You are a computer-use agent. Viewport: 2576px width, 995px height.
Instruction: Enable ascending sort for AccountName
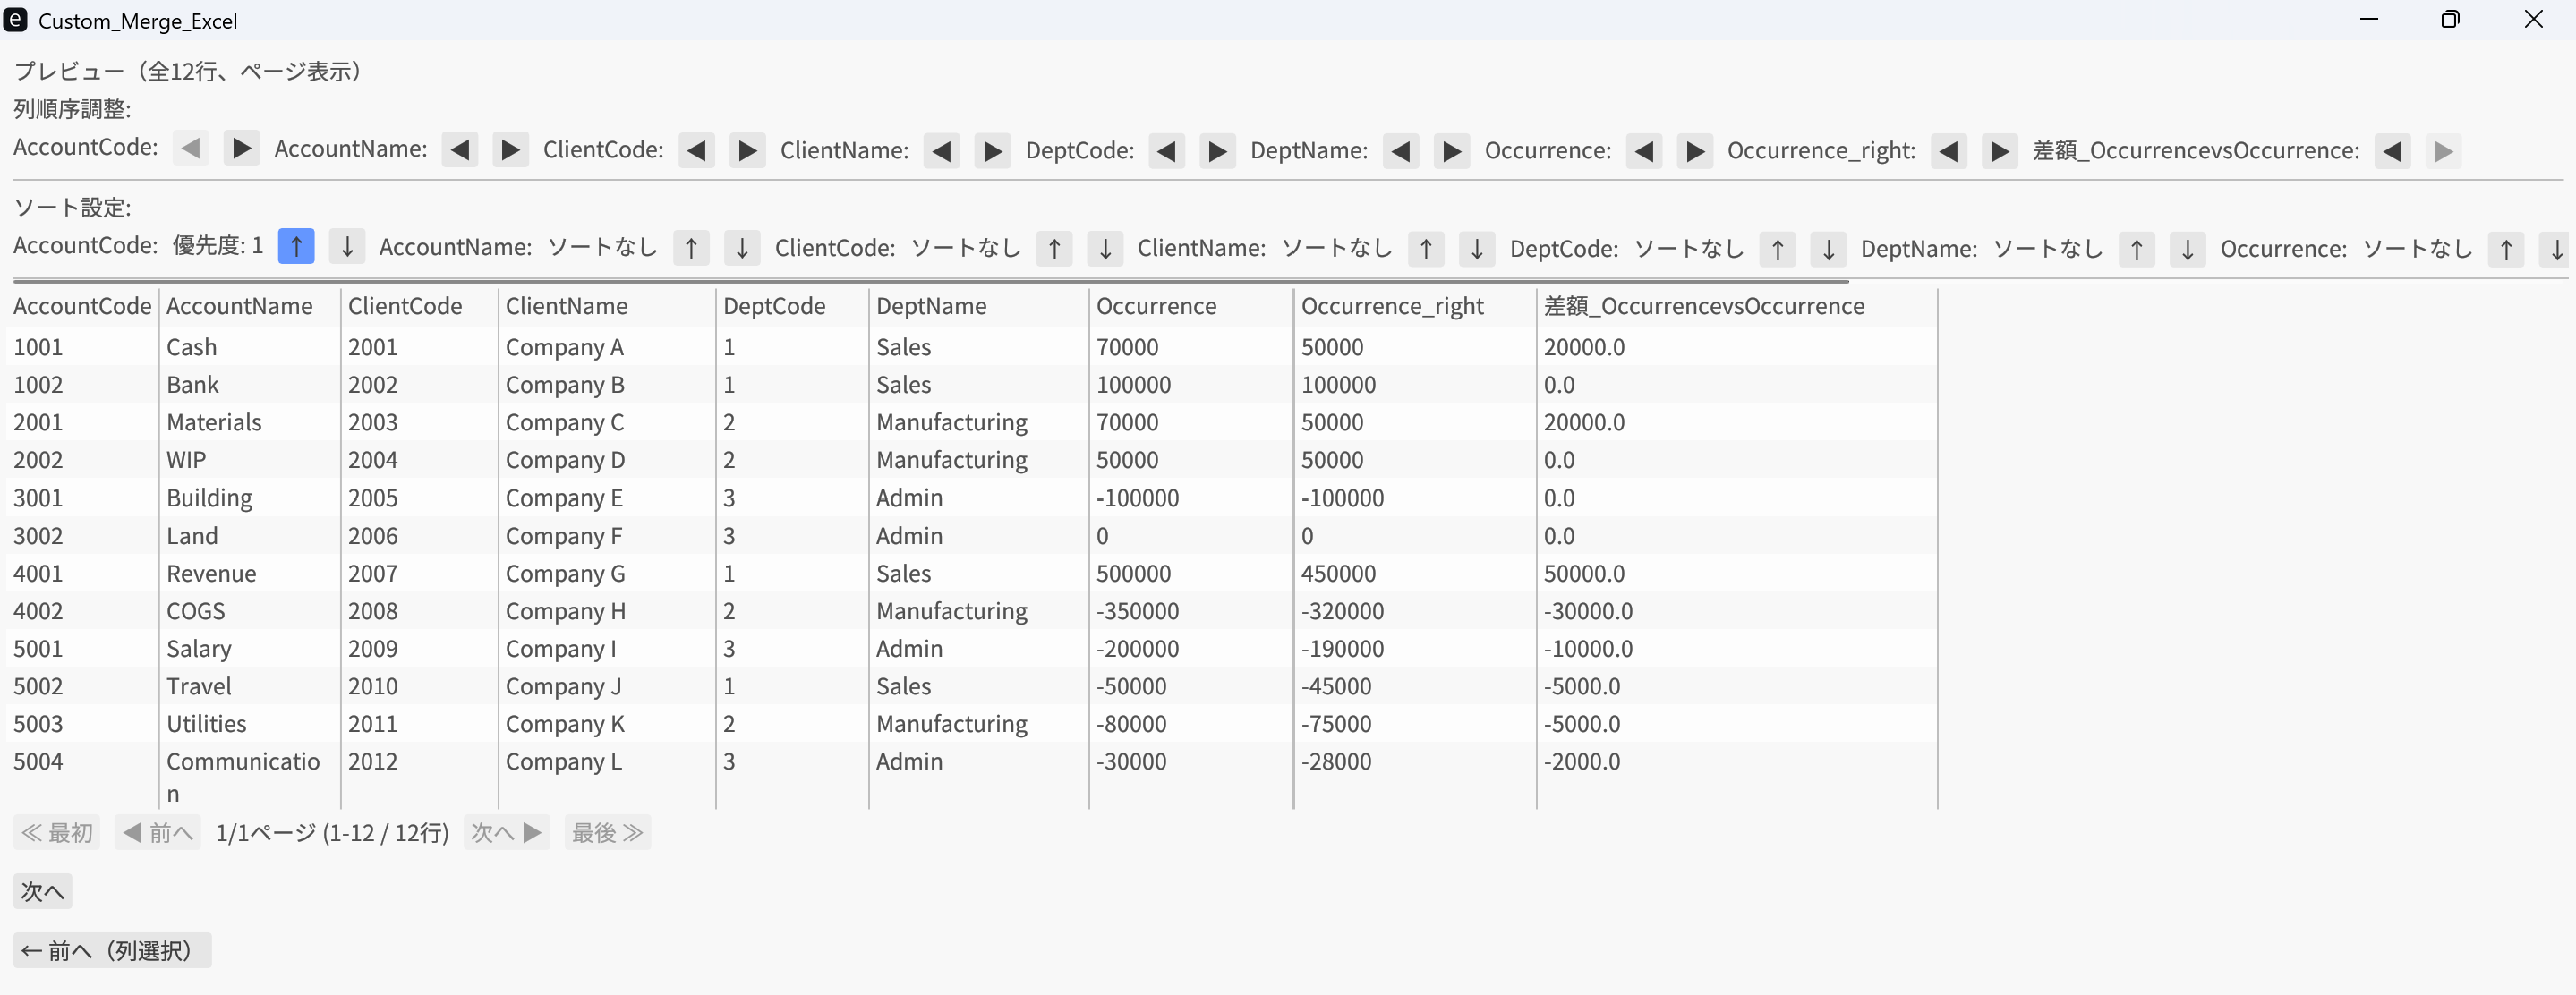coord(691,248)
